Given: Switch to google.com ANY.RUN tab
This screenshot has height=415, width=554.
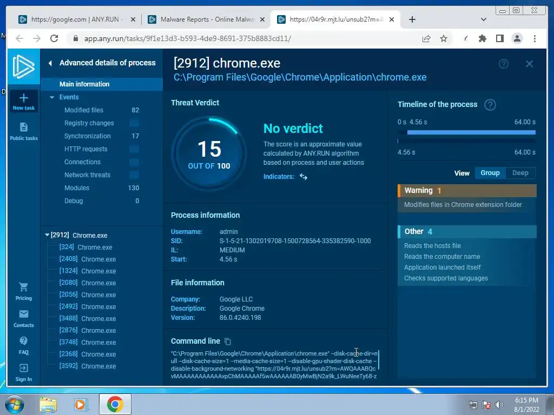Looking at the screenshot, I should pos(77,19).
